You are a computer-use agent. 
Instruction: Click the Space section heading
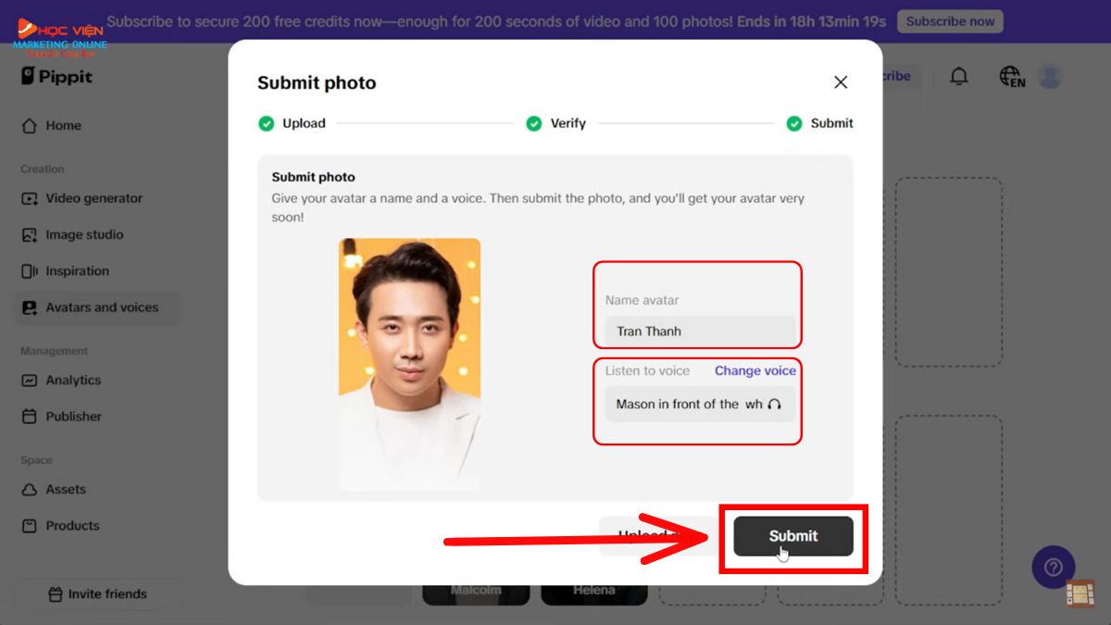[36, 460]
